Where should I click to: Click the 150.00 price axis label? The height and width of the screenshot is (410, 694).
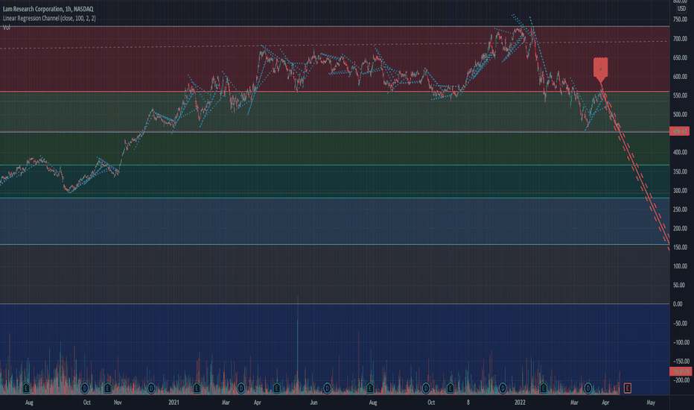pos(680,247)
